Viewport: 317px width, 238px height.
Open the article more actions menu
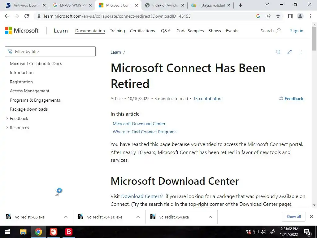click(301, 52)
